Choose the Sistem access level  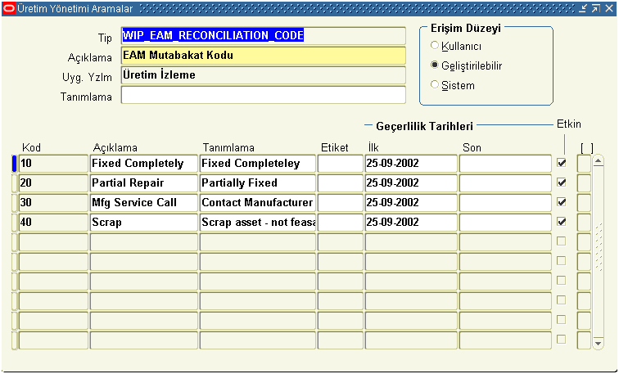(435, 85)
